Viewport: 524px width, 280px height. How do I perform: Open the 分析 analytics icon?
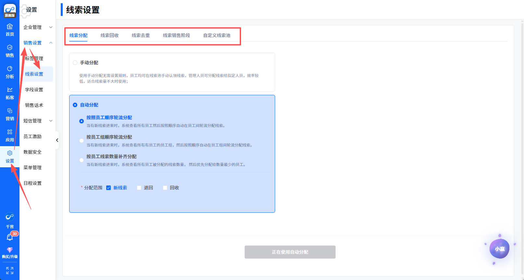tap(10, 69)
